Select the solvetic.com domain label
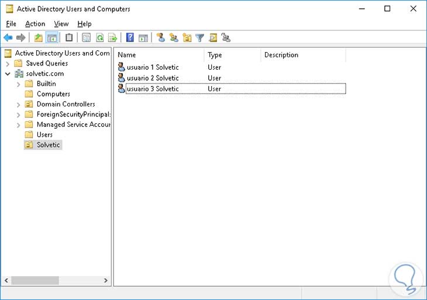This screenshot has width=427, height=300. tap(45, 74)
